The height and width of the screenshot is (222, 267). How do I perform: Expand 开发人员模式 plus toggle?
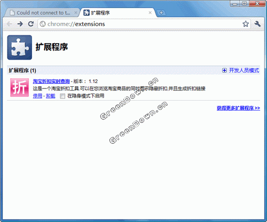(x=224, y=70)
